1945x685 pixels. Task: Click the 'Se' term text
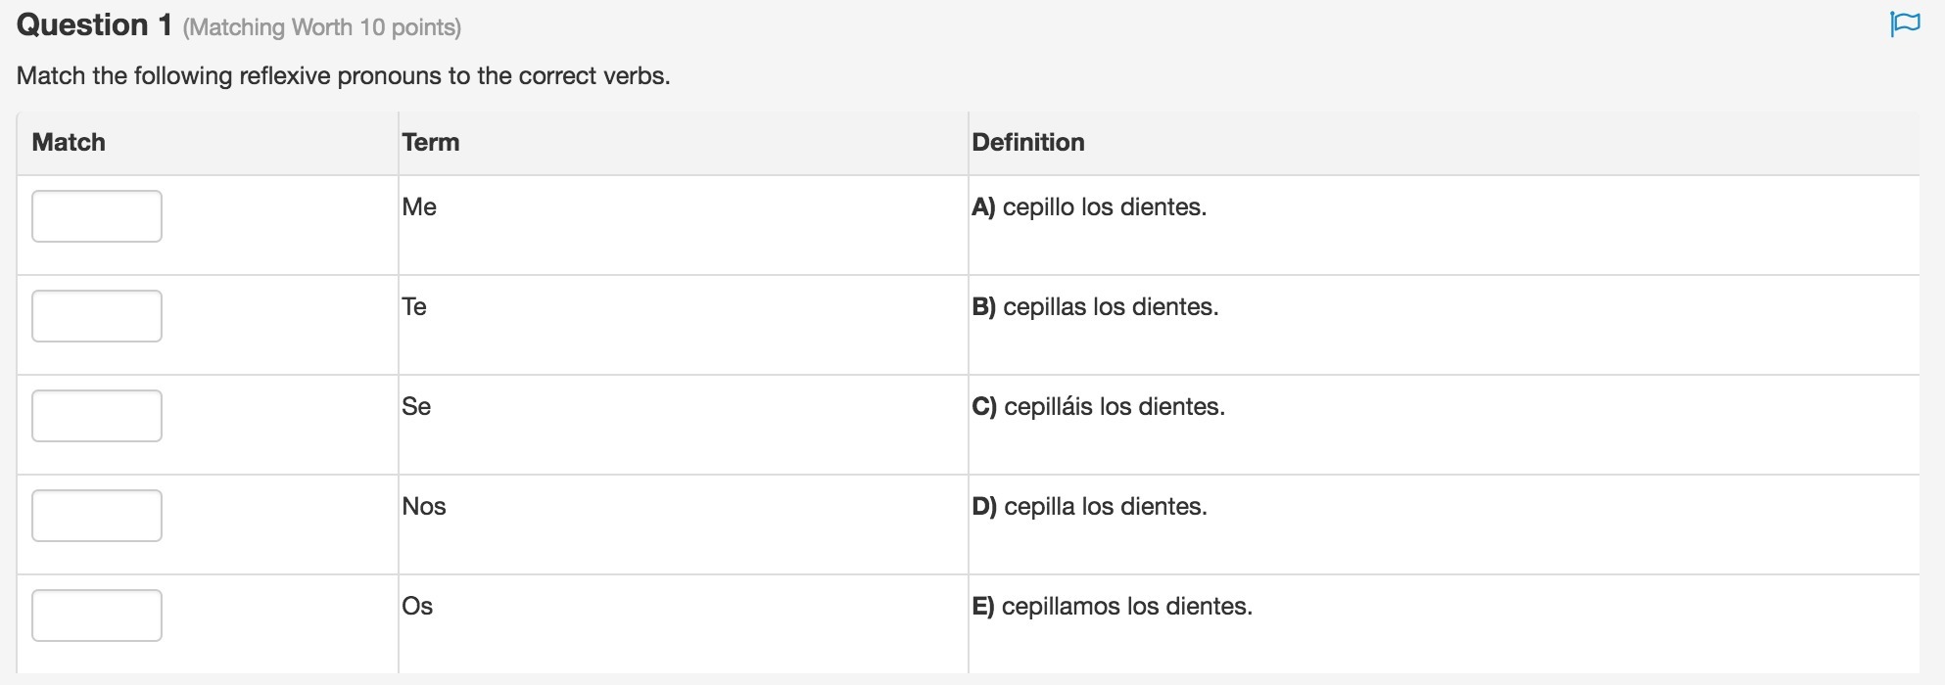[416, 407]
